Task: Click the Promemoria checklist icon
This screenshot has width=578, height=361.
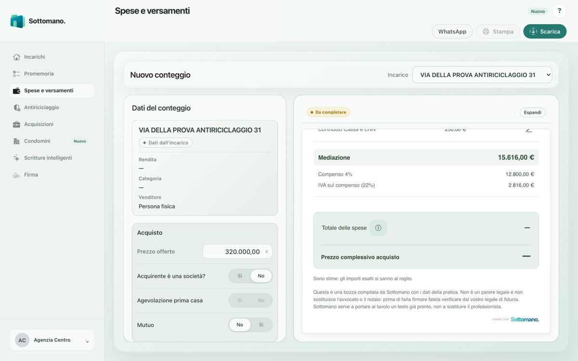Action: tap(16, 74)
